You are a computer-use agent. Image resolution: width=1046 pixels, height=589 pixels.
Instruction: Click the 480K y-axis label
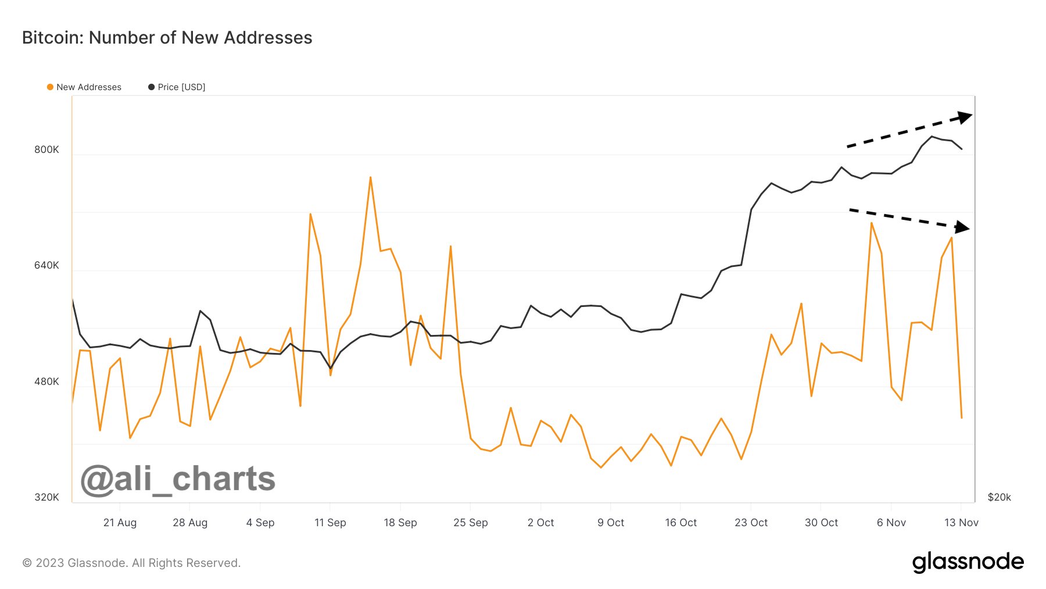(46, 381)
